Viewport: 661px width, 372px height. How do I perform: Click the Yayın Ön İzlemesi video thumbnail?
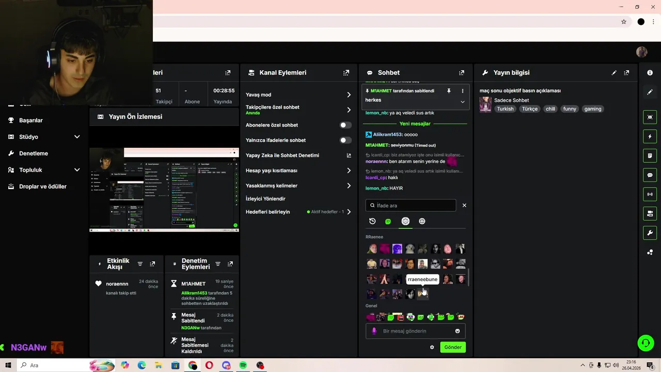(x=164, y=190)
